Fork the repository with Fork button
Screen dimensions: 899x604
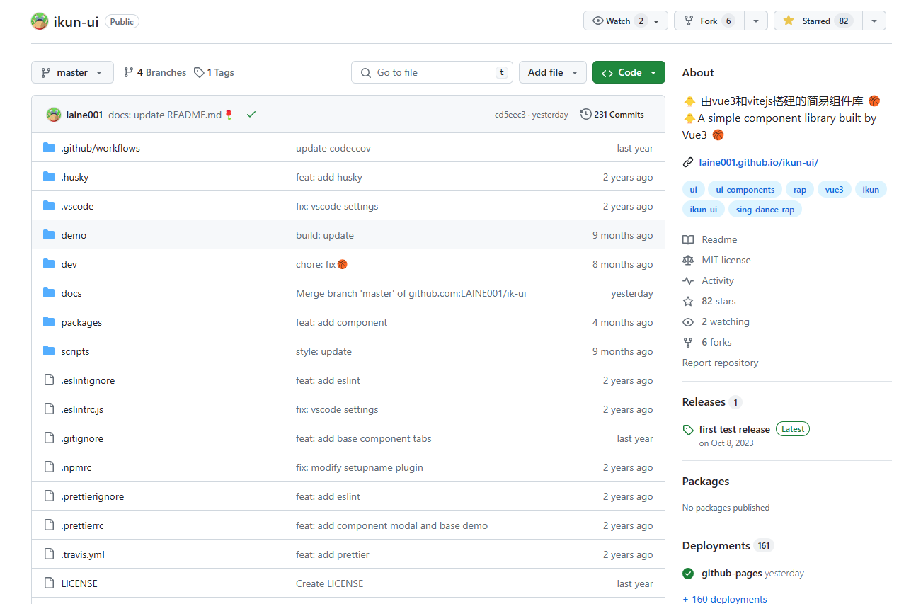[x=709, y=21]
